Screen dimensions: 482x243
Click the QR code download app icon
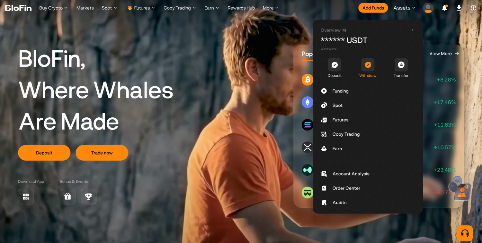[26, 197]
